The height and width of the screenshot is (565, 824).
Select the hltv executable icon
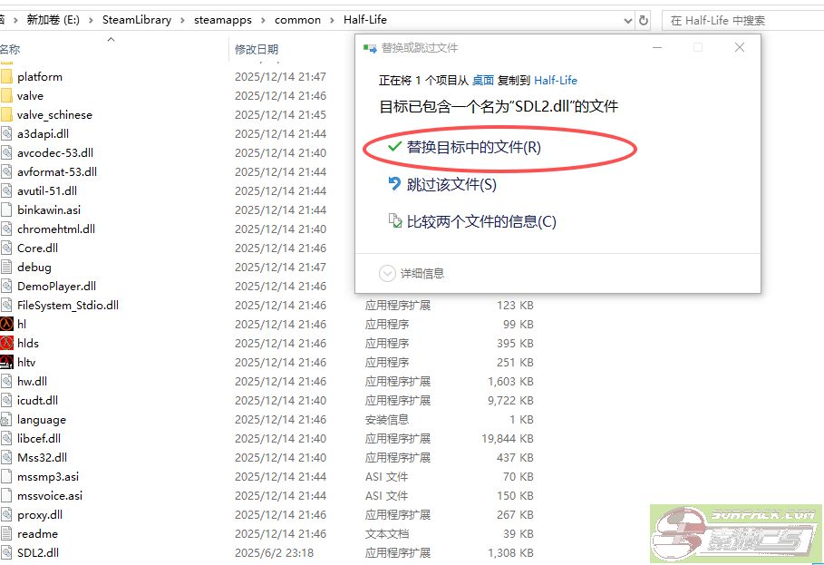point(8,362)
